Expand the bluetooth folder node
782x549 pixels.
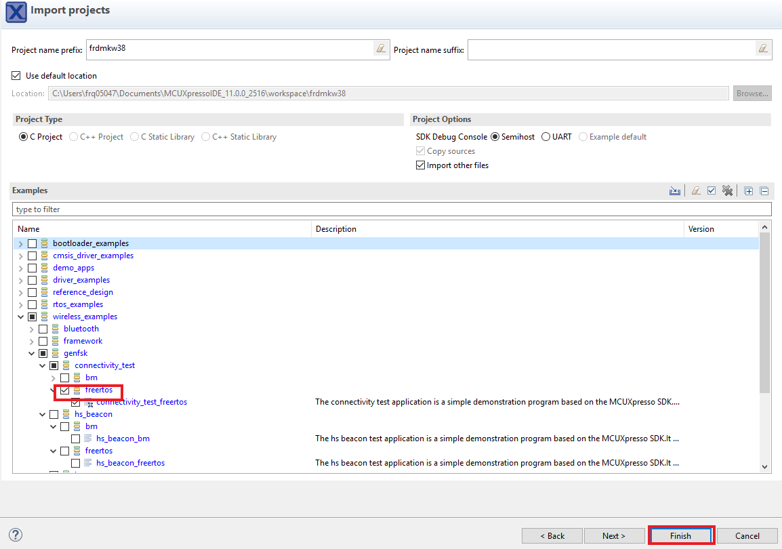(x=32, y=329)
